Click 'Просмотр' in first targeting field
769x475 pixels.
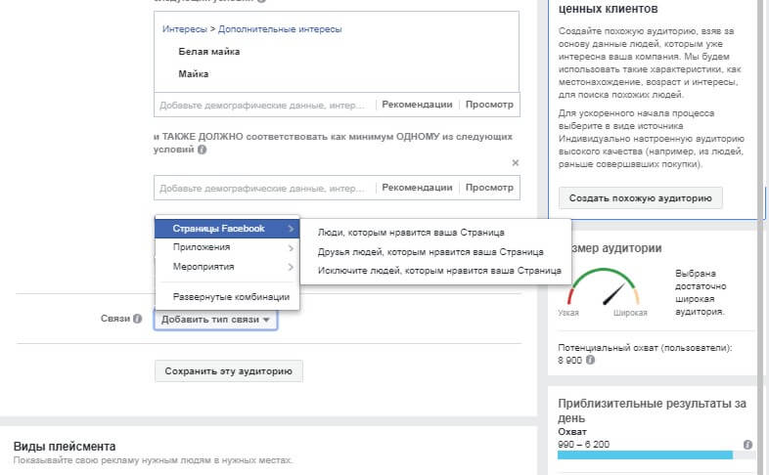pos(489,105)
